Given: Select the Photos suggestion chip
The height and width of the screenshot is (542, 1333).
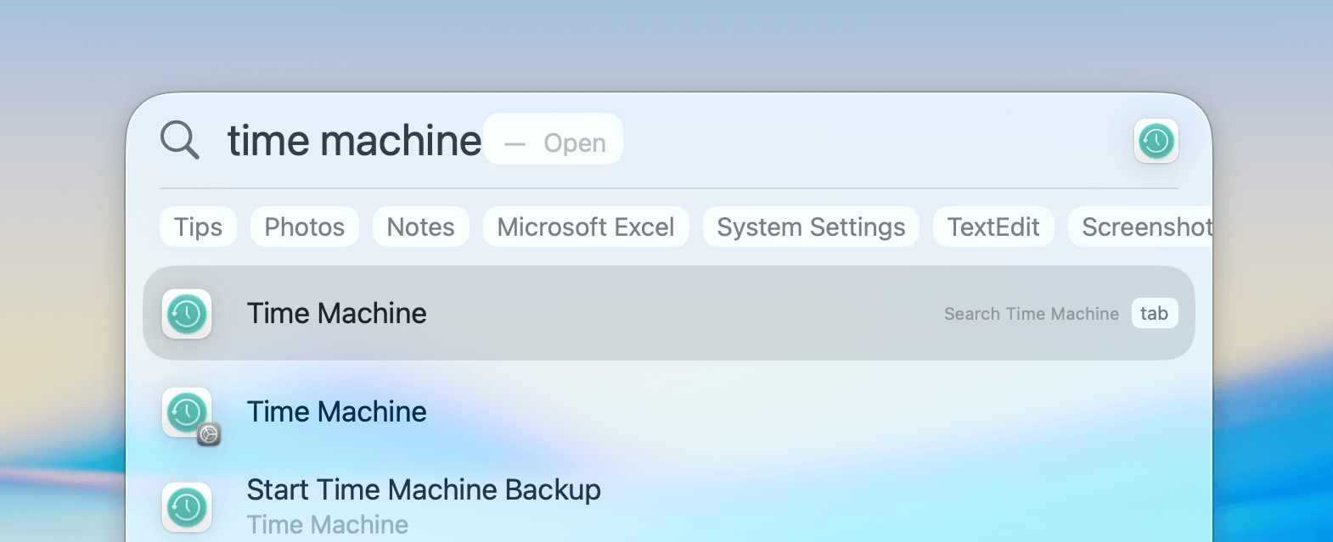Looking at the screenshot, I should point(305,226).
